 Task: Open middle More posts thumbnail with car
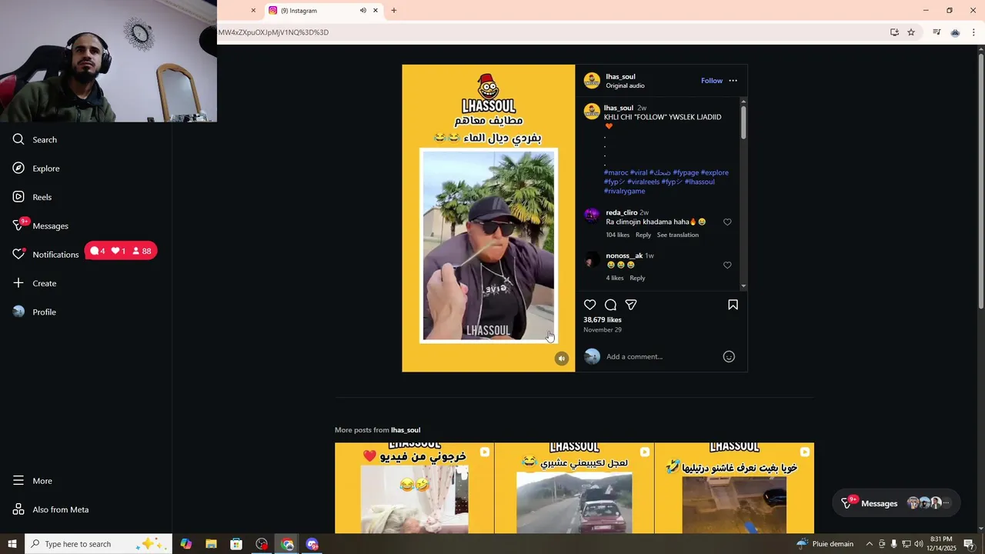[x=574, y=488]
